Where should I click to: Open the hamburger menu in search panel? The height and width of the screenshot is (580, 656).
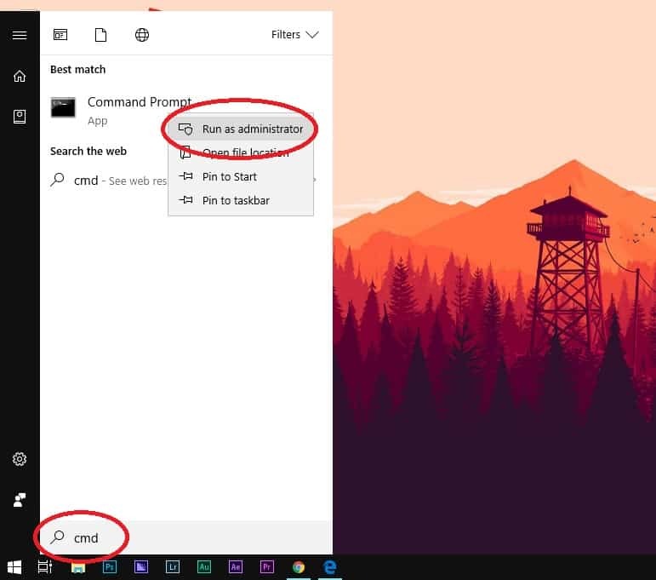20,35
